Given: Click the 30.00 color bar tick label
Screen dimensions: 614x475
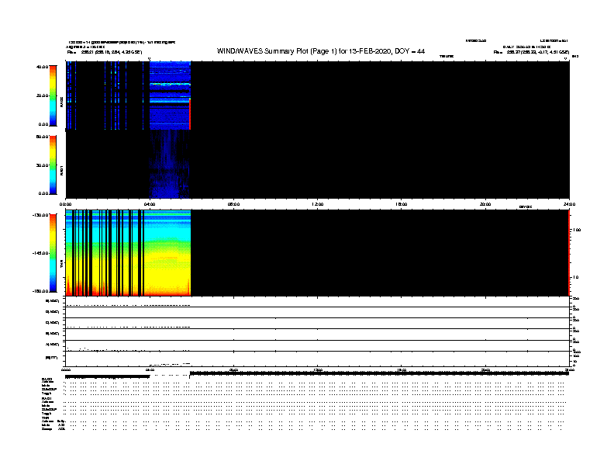Looking at the screenshot, I should click(x=43, y=165).
